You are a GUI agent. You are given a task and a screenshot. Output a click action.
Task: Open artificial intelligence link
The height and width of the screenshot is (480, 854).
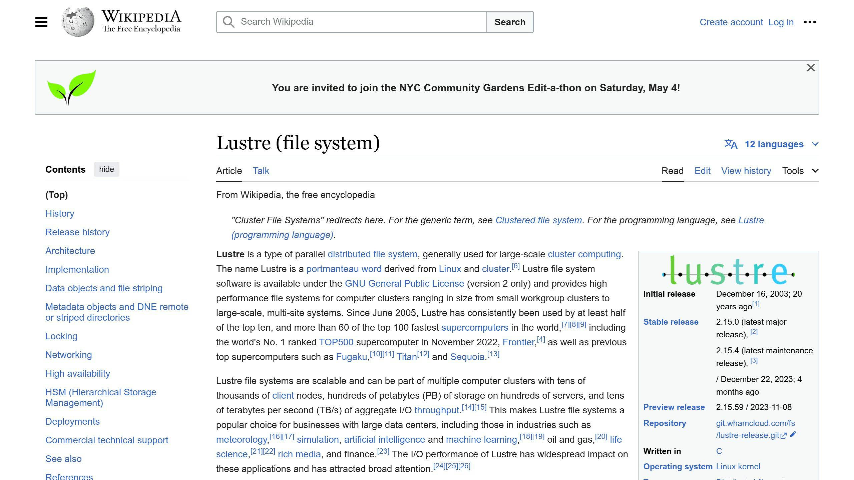(x=384, y=439)
